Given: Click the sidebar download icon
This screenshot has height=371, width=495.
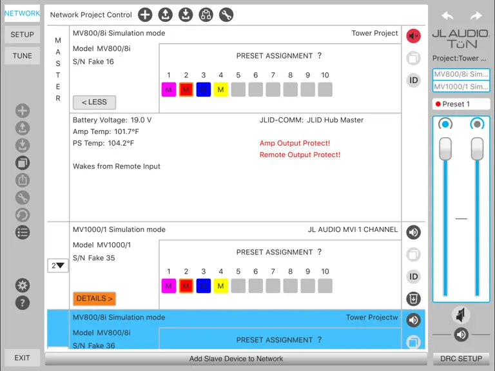Looking at the screenshot, I should click(x=23, y=146).
